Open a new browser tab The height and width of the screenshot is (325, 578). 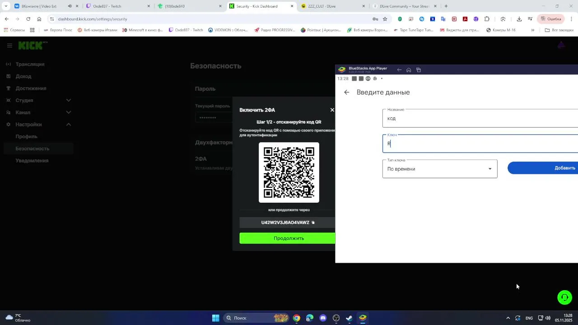pos(446,6)
